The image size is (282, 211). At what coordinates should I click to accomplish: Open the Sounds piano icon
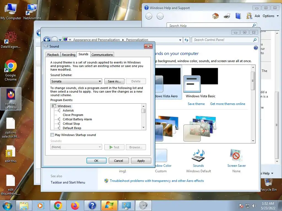tap(198, 156)
